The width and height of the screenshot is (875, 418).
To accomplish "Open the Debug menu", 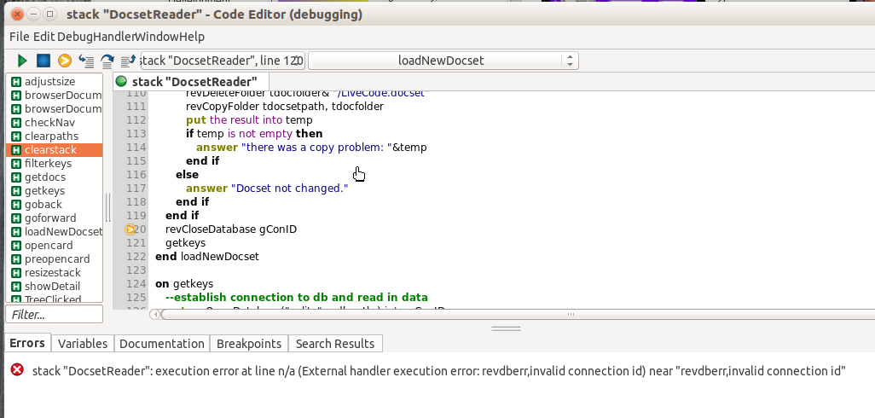I will (x=76, y=37).
